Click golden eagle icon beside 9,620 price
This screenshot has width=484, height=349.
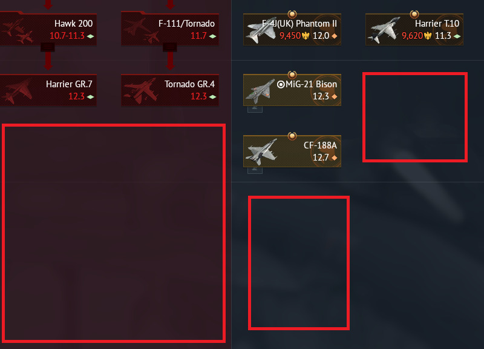click(x=428, y=36)
